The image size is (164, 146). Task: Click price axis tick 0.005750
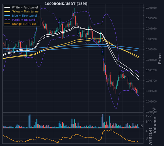tap(151, 70)
